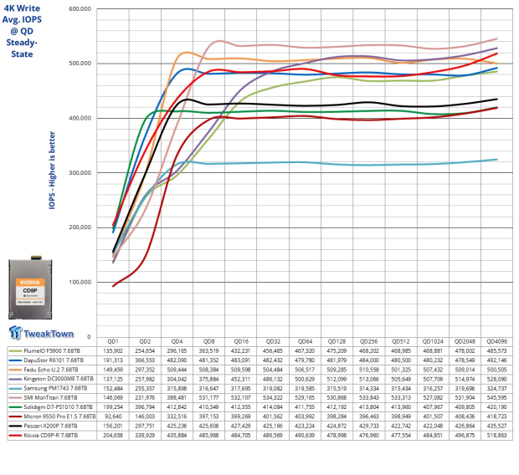Click Samsung PM1743 QD4096 value 324,737
The image size is (519, 475).
[x=496, y=388]
